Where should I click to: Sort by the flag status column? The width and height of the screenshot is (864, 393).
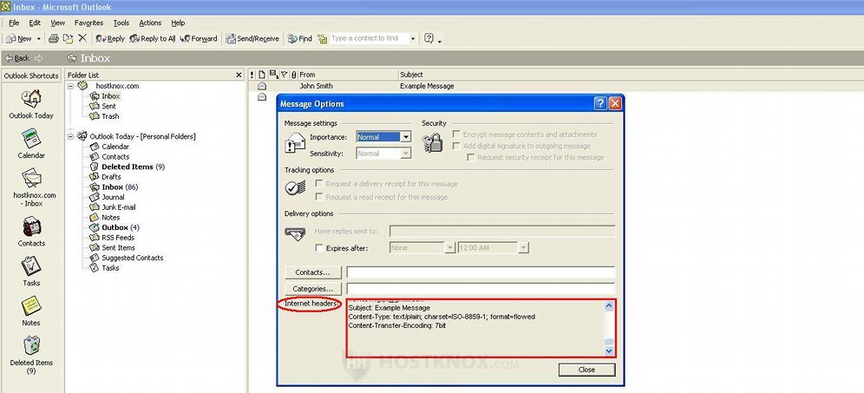click(285, 75)
